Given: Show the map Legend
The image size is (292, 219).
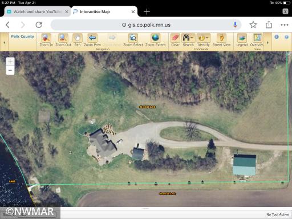Looking at the screenshot, I should pyautogui.click(x=242, y=40).
